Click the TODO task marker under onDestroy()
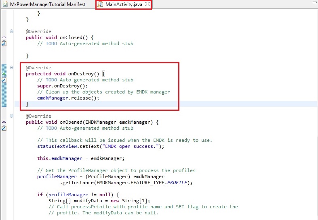This screenshot has height=220, width=318. click(4, 80)
